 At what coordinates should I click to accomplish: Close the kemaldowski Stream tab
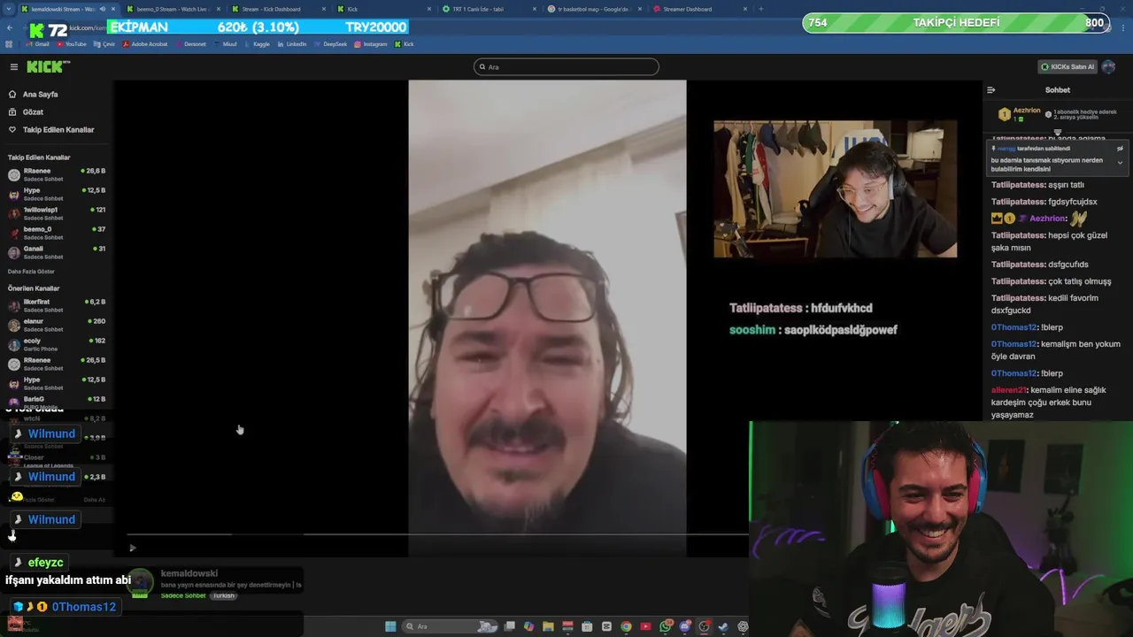point(113,9)
